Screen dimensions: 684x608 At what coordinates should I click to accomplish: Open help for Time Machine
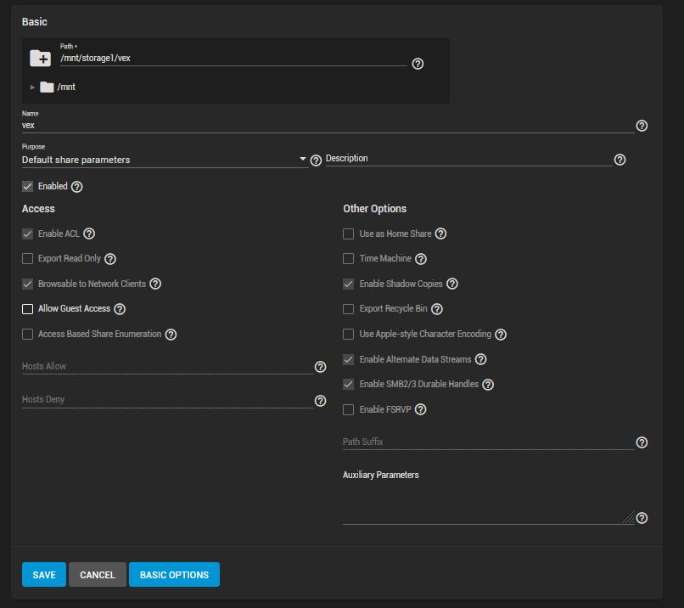pyautogui.click(x=421, y=259)
